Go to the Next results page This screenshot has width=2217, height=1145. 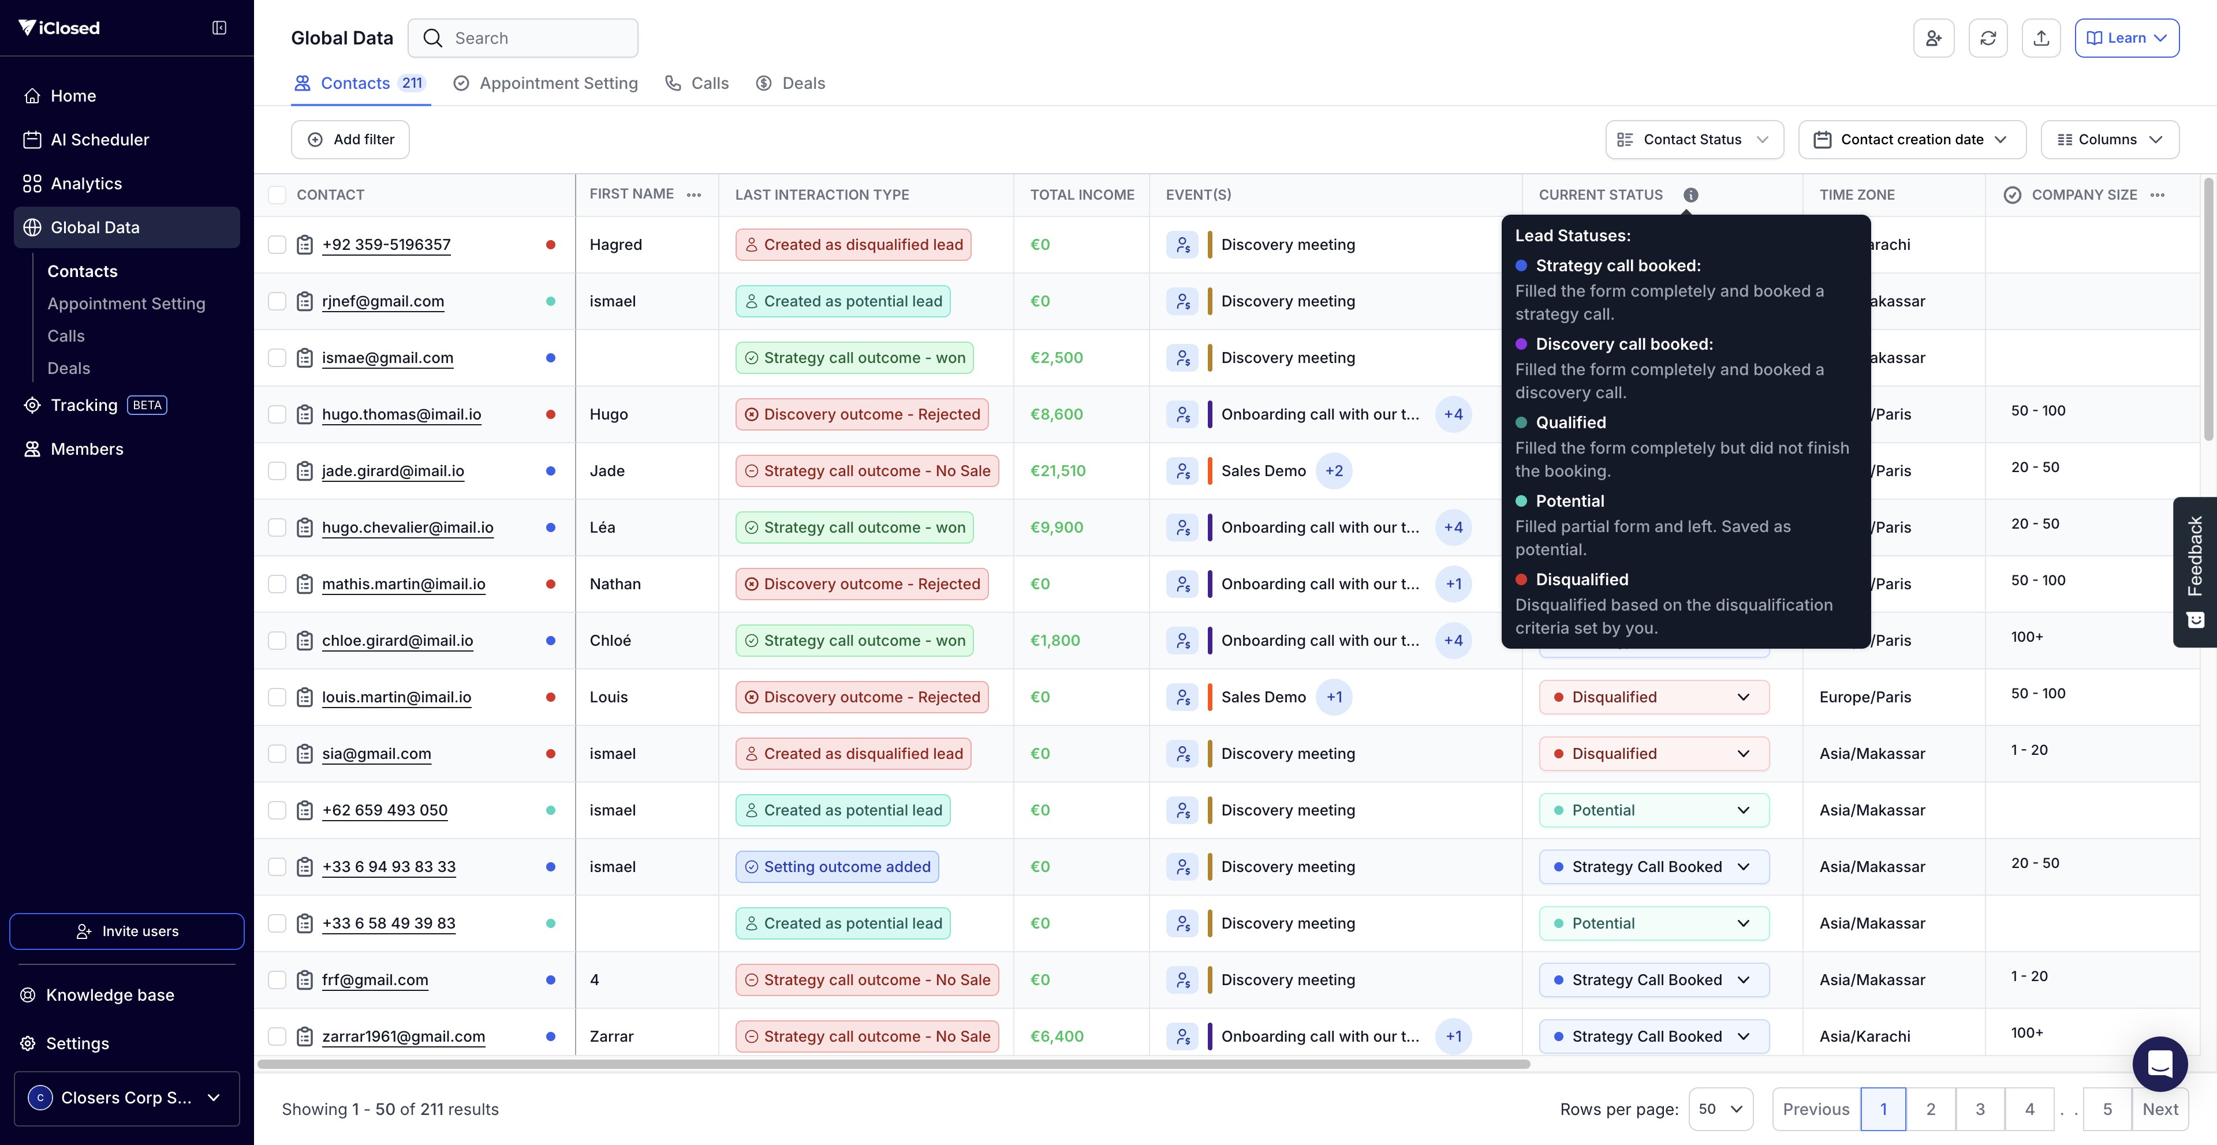[x=2159, y=1109]
